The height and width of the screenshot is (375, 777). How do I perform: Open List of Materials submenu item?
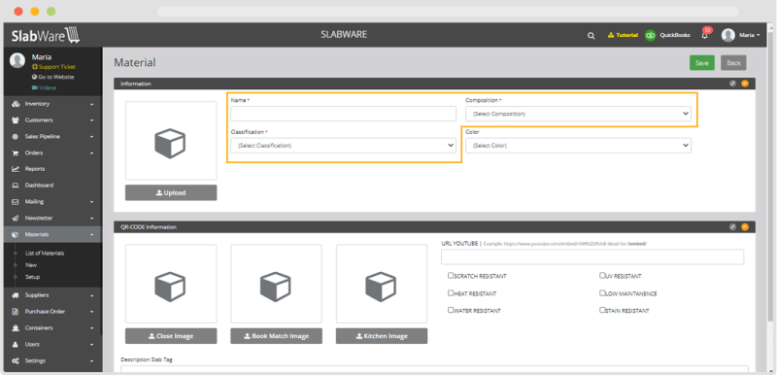(x=45, y=254)
